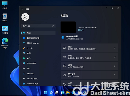Open taskbar search
Screen dimensions: 130x96
[x=51, y=93]
